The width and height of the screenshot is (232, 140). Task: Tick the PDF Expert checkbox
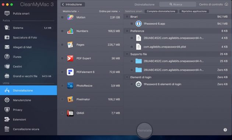pyautogui.click(x=62, y=58)
